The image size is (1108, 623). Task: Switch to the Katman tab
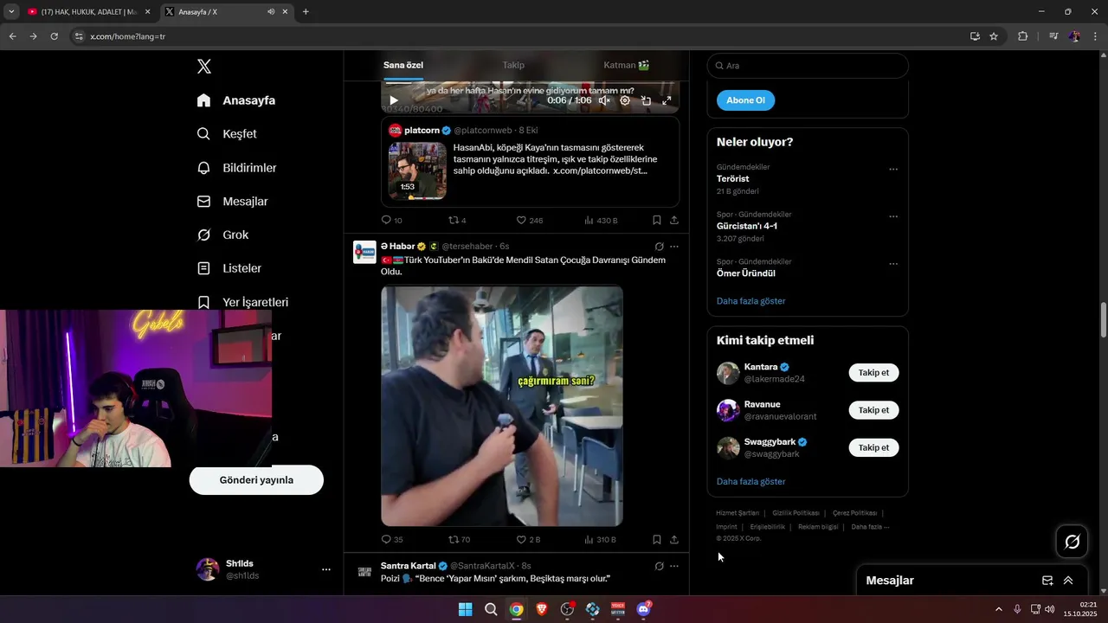(627, 65)
